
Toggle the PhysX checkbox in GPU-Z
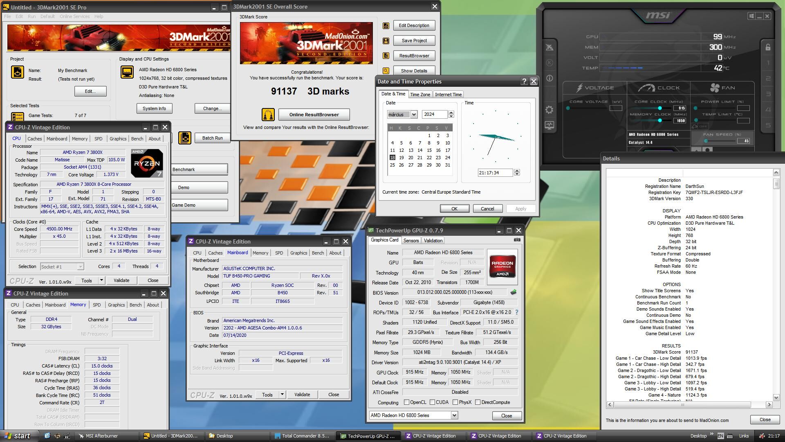point(455,402)
